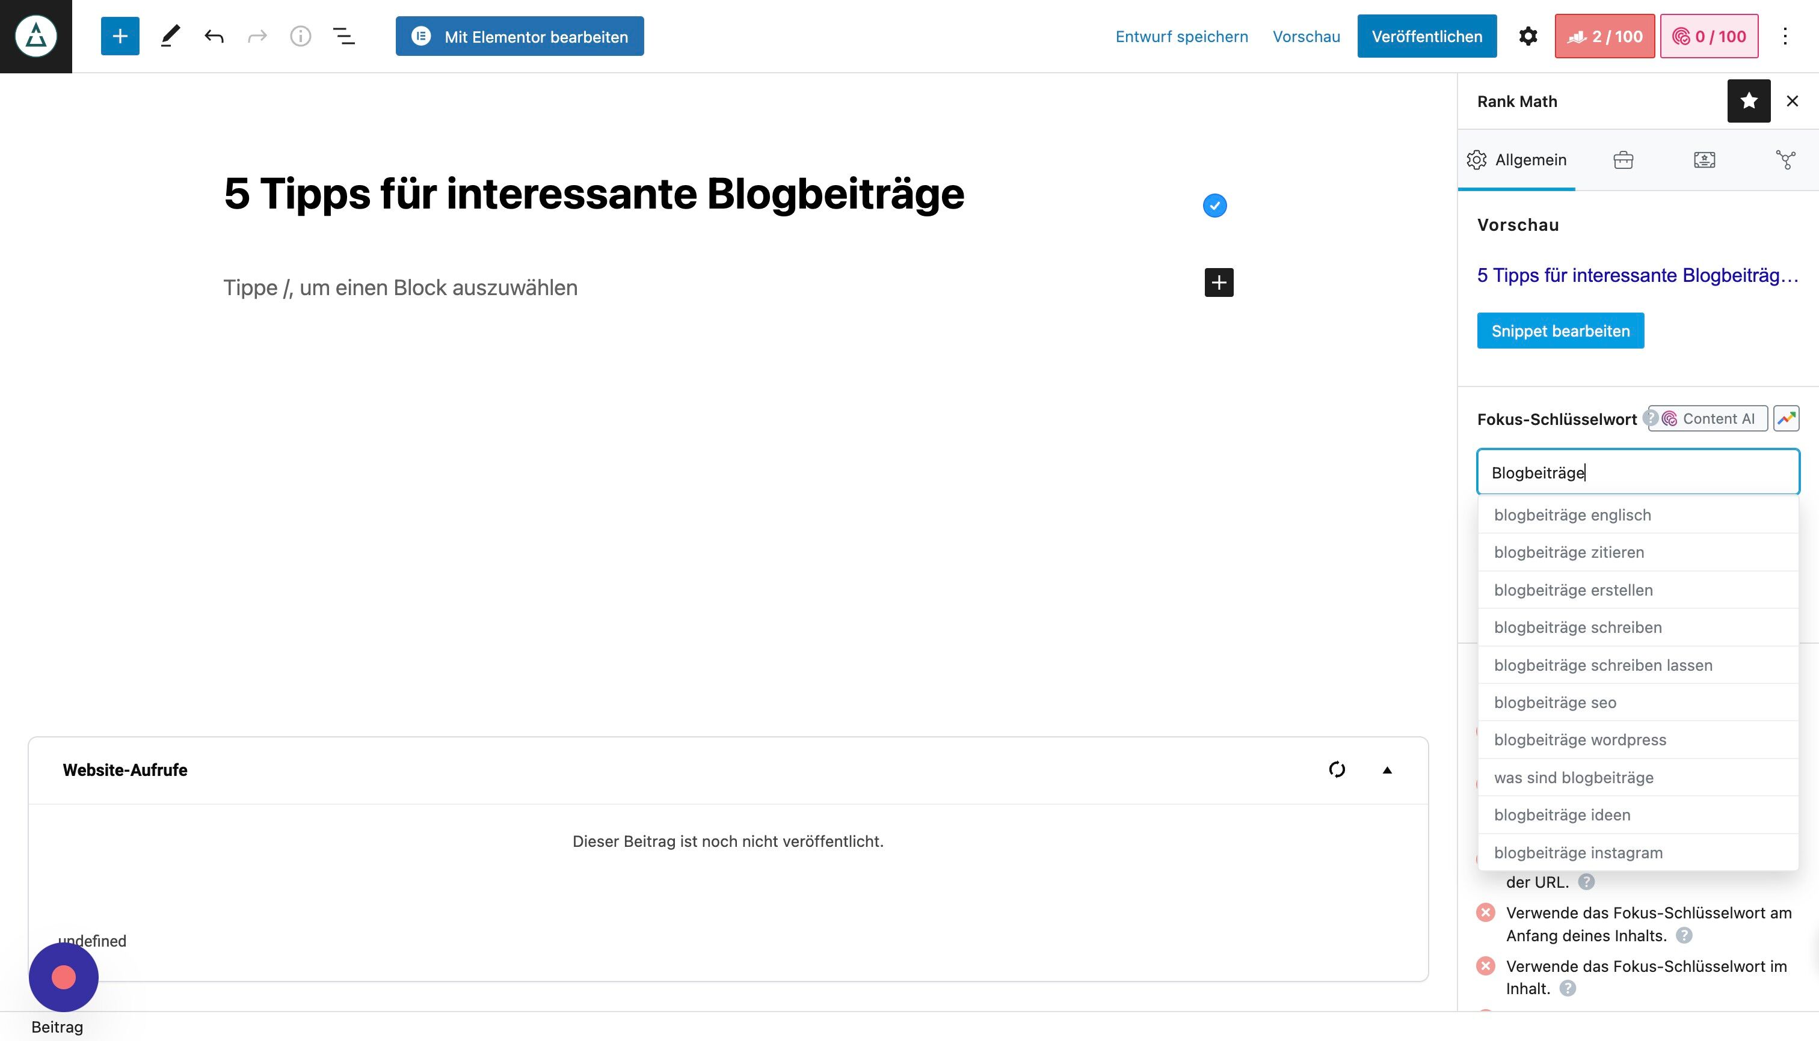The image size is (1819, 1041).
Task: Open the block inserter plus button
Action: pyautogui.click(x=120, y=35)
